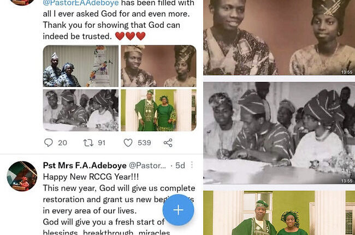Open the reply icon with 20 comments
Image resolution: width=355 pixels, height=235 pixels.
(49, 143)
